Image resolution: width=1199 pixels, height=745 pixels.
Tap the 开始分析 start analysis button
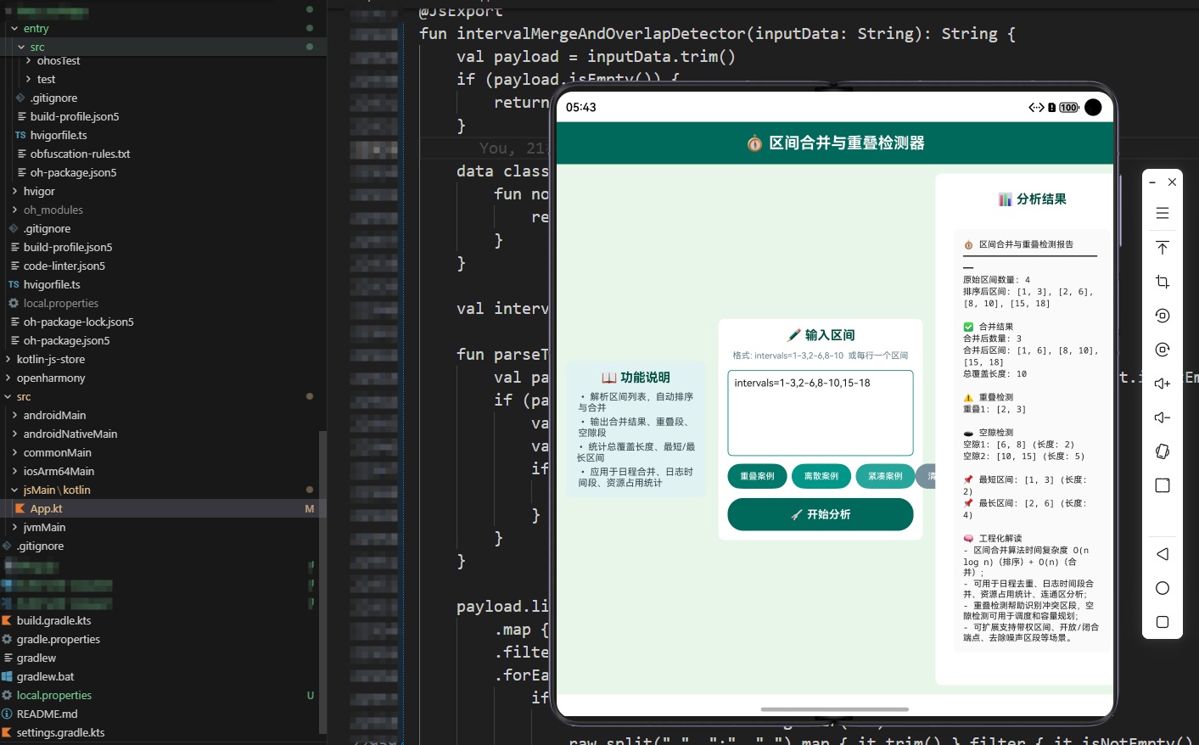[x=821, y=514]
